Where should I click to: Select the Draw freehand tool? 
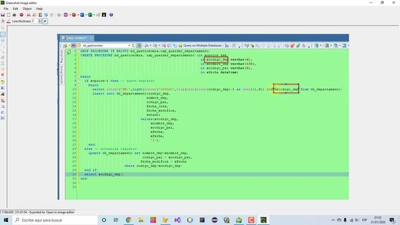pyautogui.click(x=2, y=57)
